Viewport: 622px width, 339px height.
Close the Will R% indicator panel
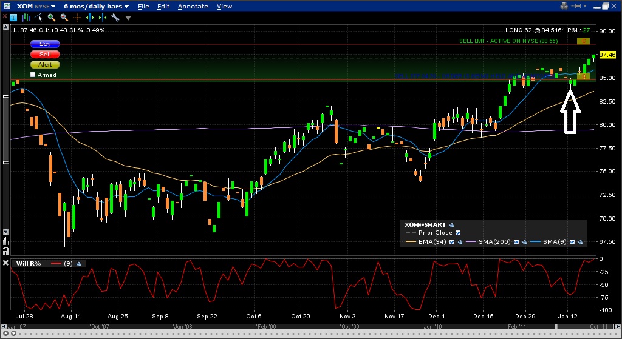point(5,263)
